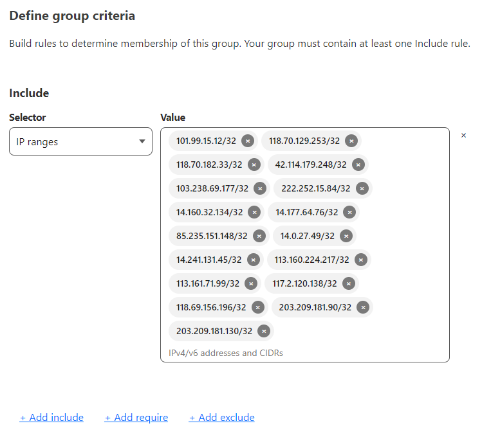The image size is (482, 437).
Task: Remove the 14.177.64.76/32 chip
Action: 349,212
